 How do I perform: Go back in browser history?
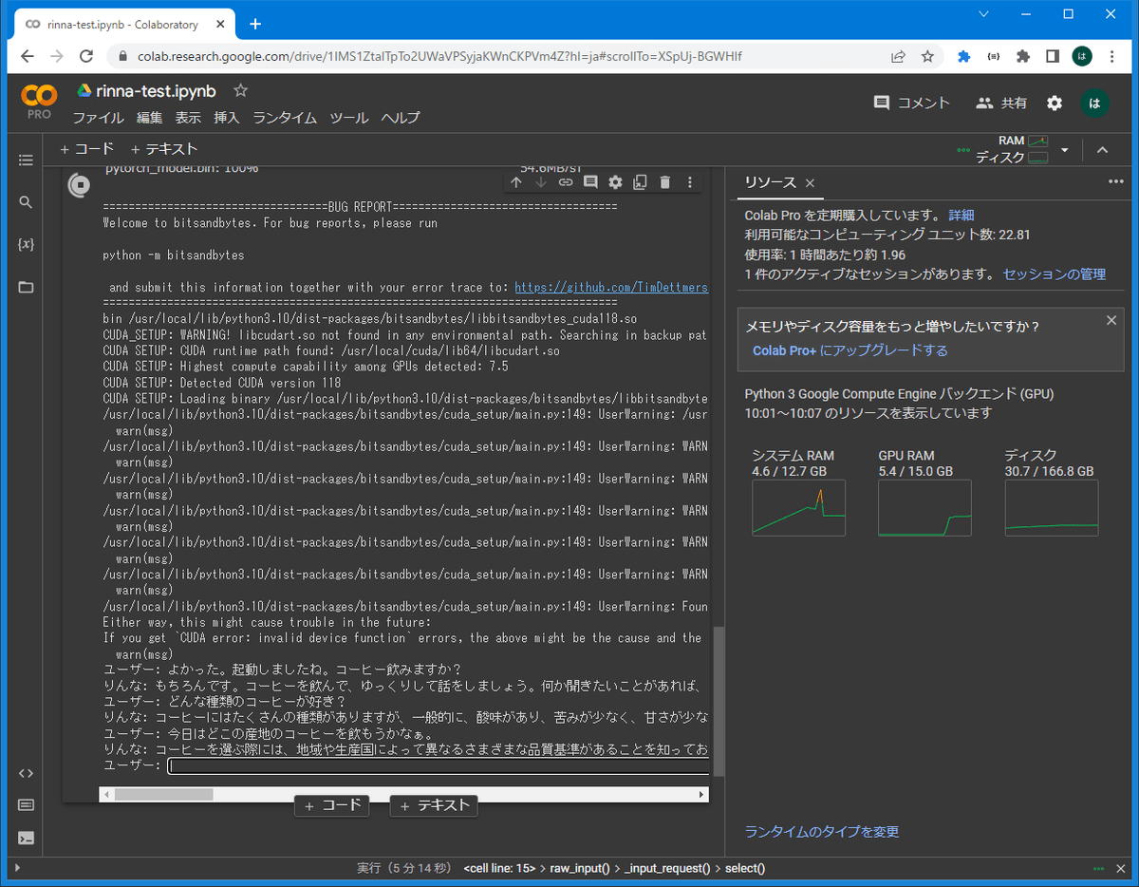[27, 56]
